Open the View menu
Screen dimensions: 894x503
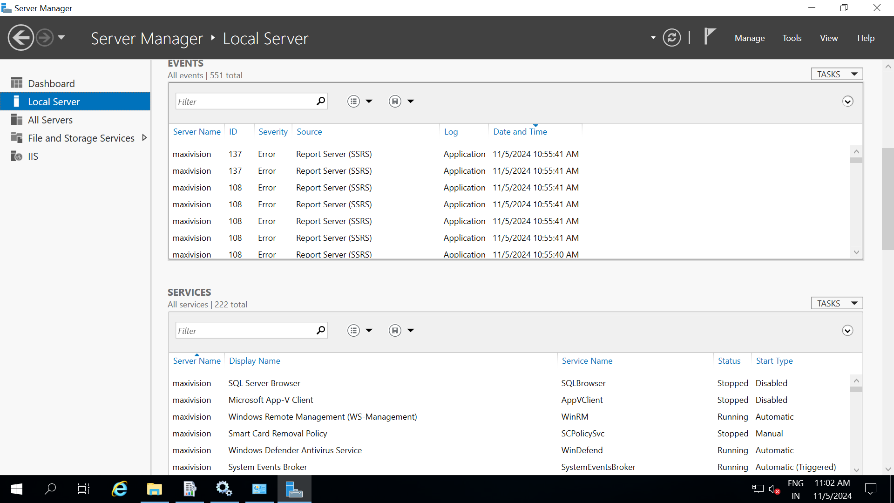point(829,38)
